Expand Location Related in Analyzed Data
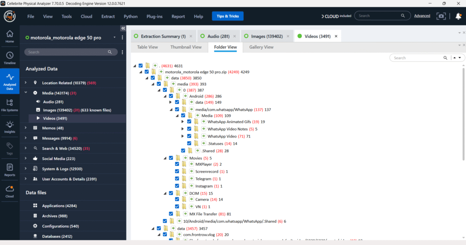The width and height of the screenshot is (466, 245). pyautogui.click(x=25, y=83)
